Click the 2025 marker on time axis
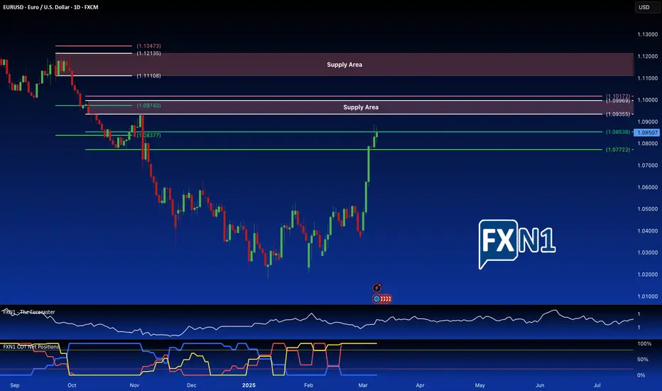 click(249, 385)
